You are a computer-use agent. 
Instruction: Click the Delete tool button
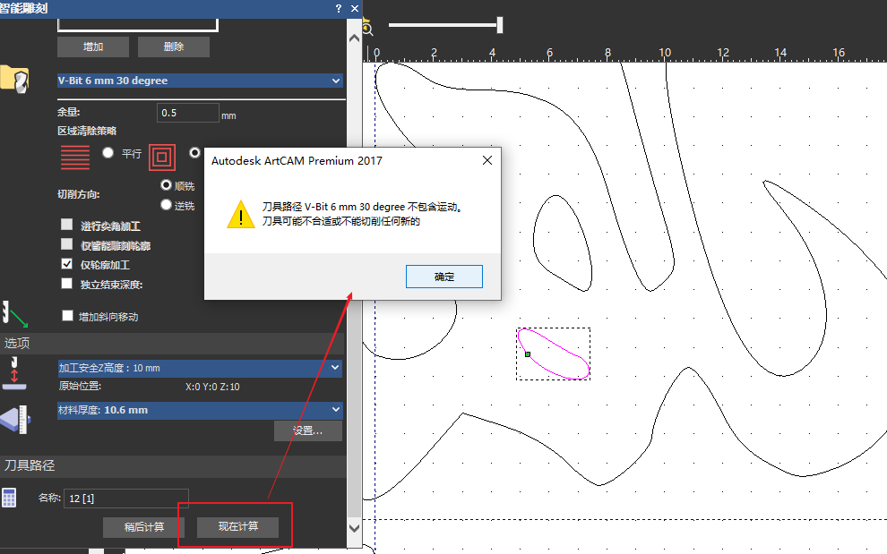174,47
